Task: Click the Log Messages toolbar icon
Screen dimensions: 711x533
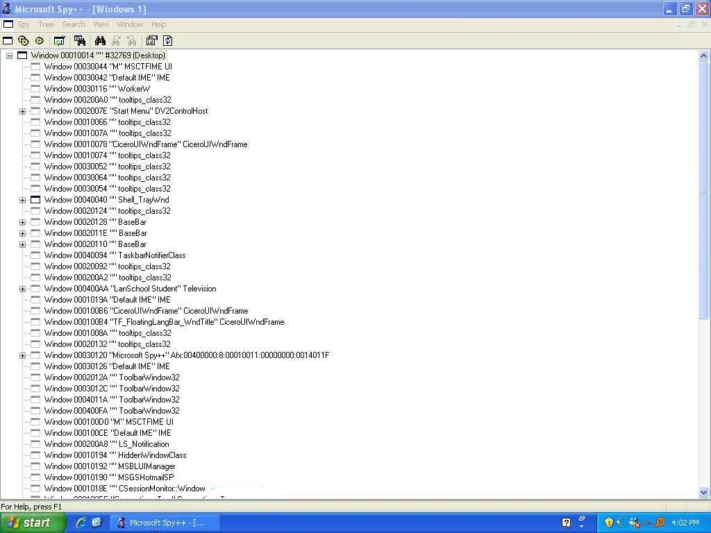Action: (59, 41)
